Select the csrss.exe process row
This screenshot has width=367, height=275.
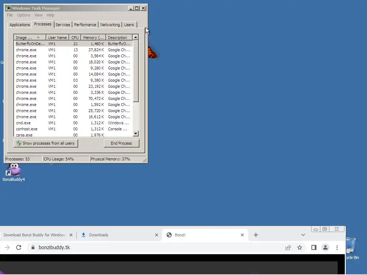point(73,135)
